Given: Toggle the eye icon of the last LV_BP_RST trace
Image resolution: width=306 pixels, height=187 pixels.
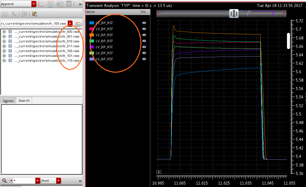Looking at the screenshot, I should (144, 59).
